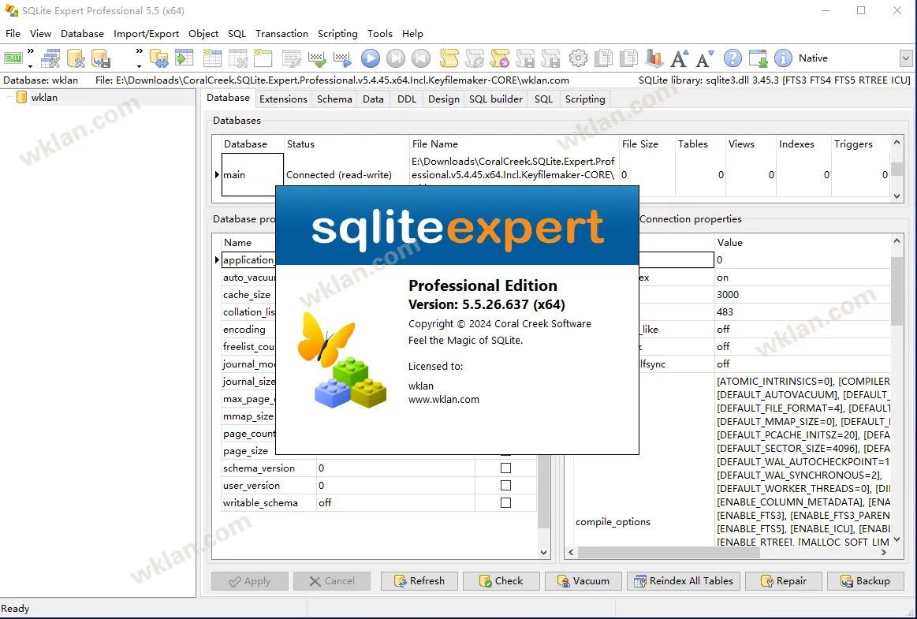Click the Backup button
917x619 pixels.
point(866,581)
